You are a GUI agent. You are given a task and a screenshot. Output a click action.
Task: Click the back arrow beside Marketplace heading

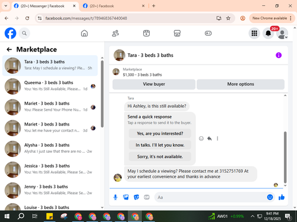pyautogui.click(x=10, y=49)
